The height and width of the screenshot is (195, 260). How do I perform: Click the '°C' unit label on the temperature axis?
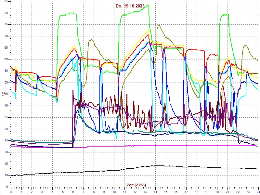tap(3, 95)
